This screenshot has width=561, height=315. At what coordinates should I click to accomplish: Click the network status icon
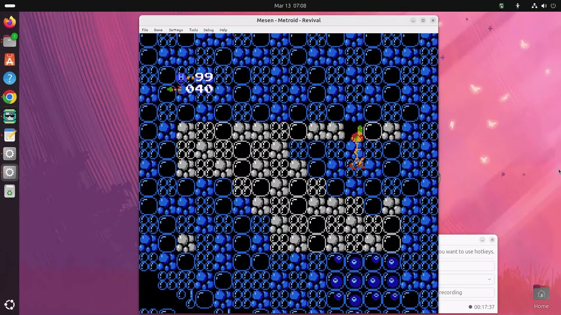pyautogui.click(x=534, y=6)
